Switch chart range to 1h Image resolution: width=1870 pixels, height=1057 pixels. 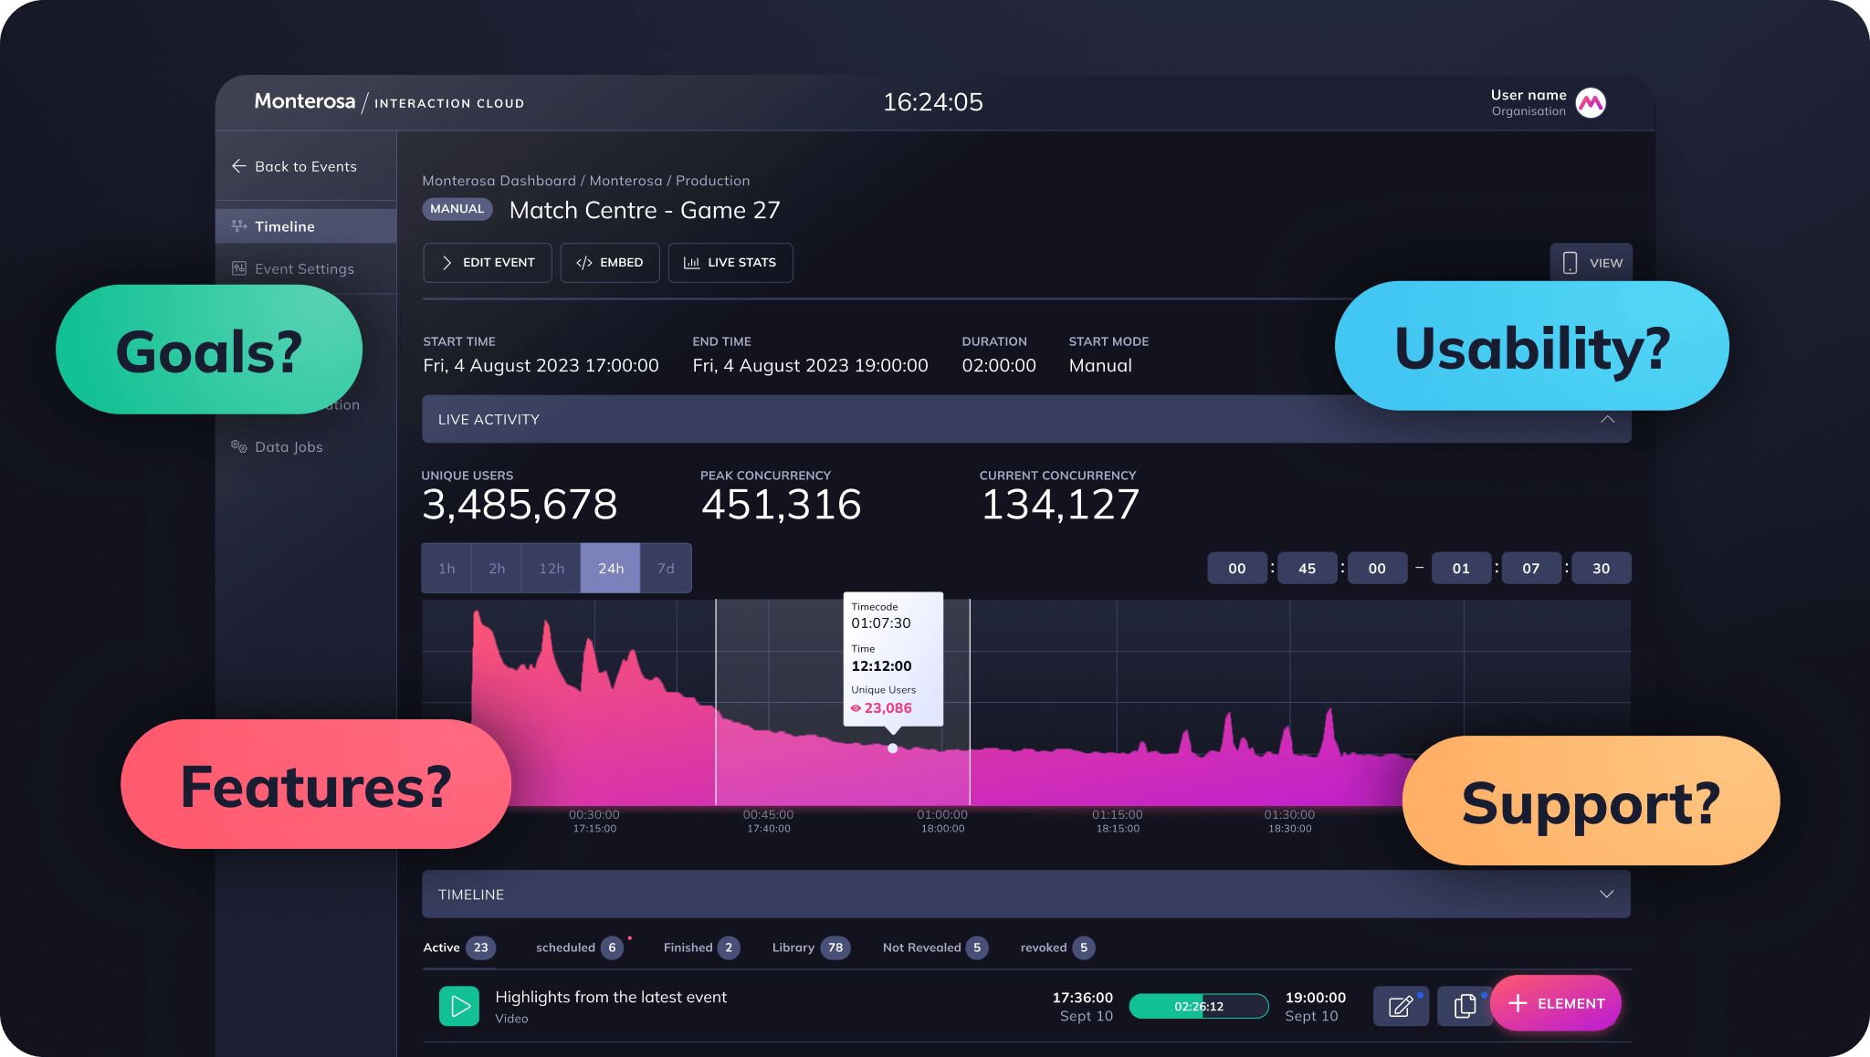pos(446,568)
